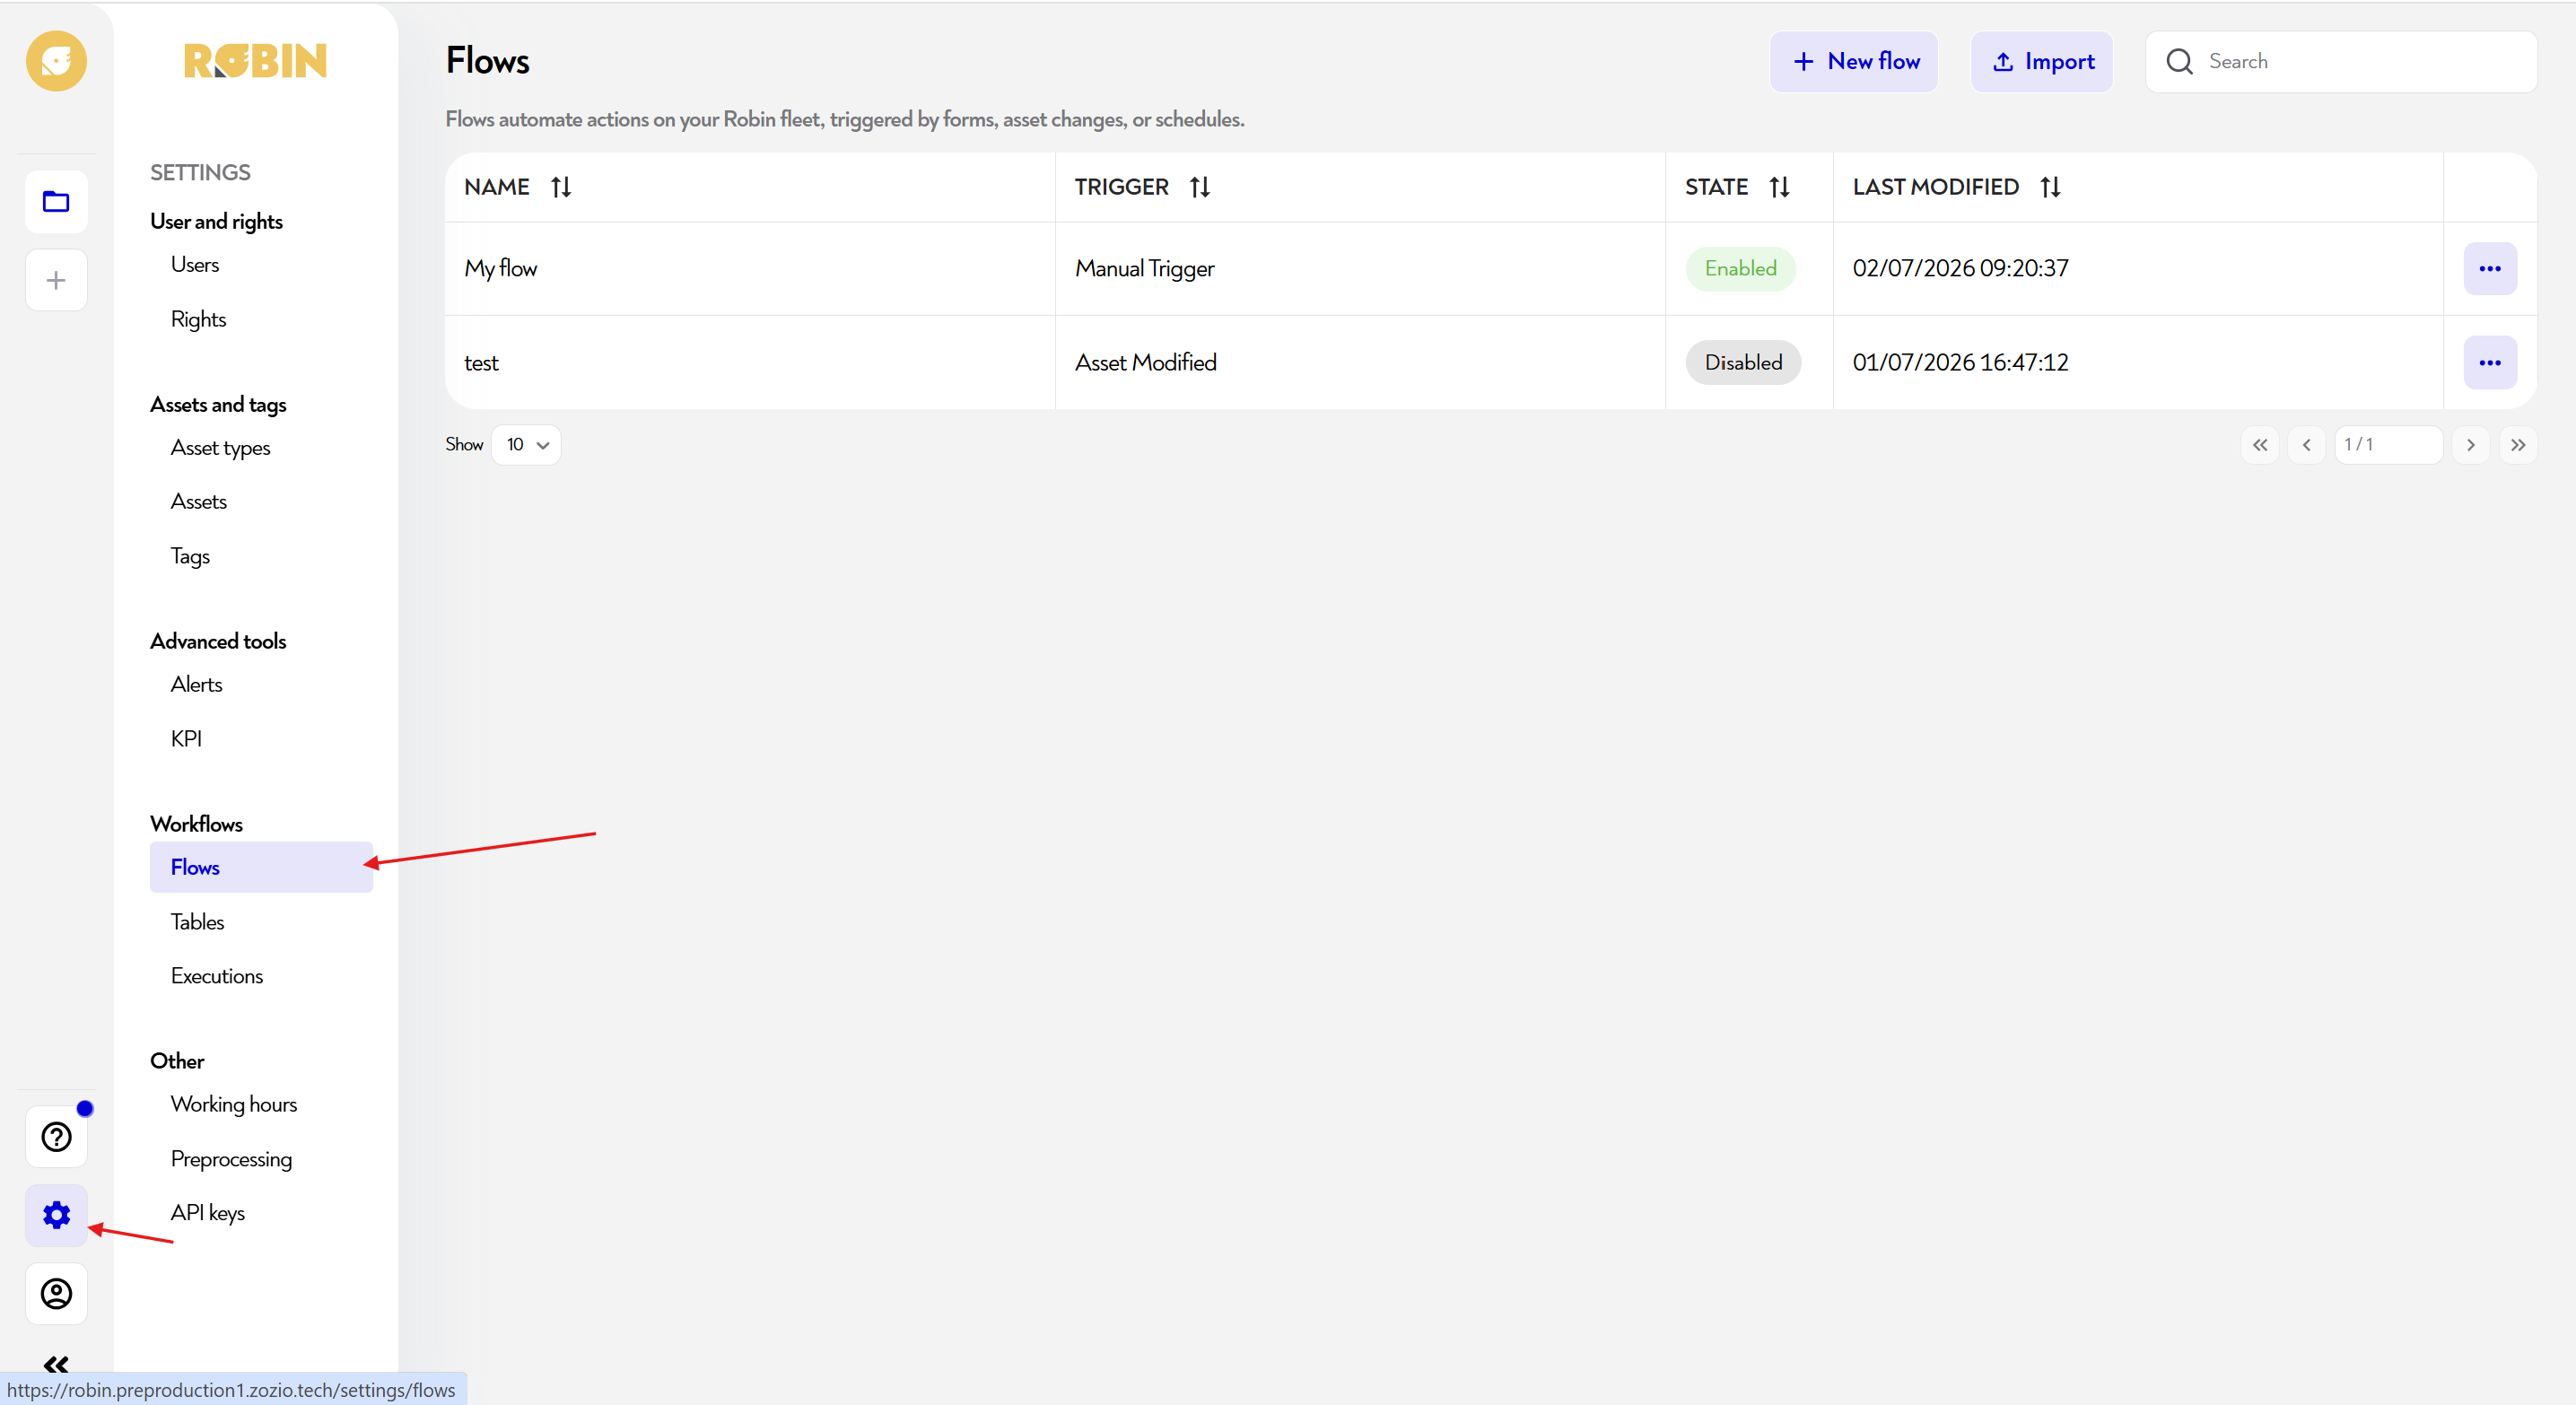
Task: Go to the next page arrow
Action: tap(2471, 445)
